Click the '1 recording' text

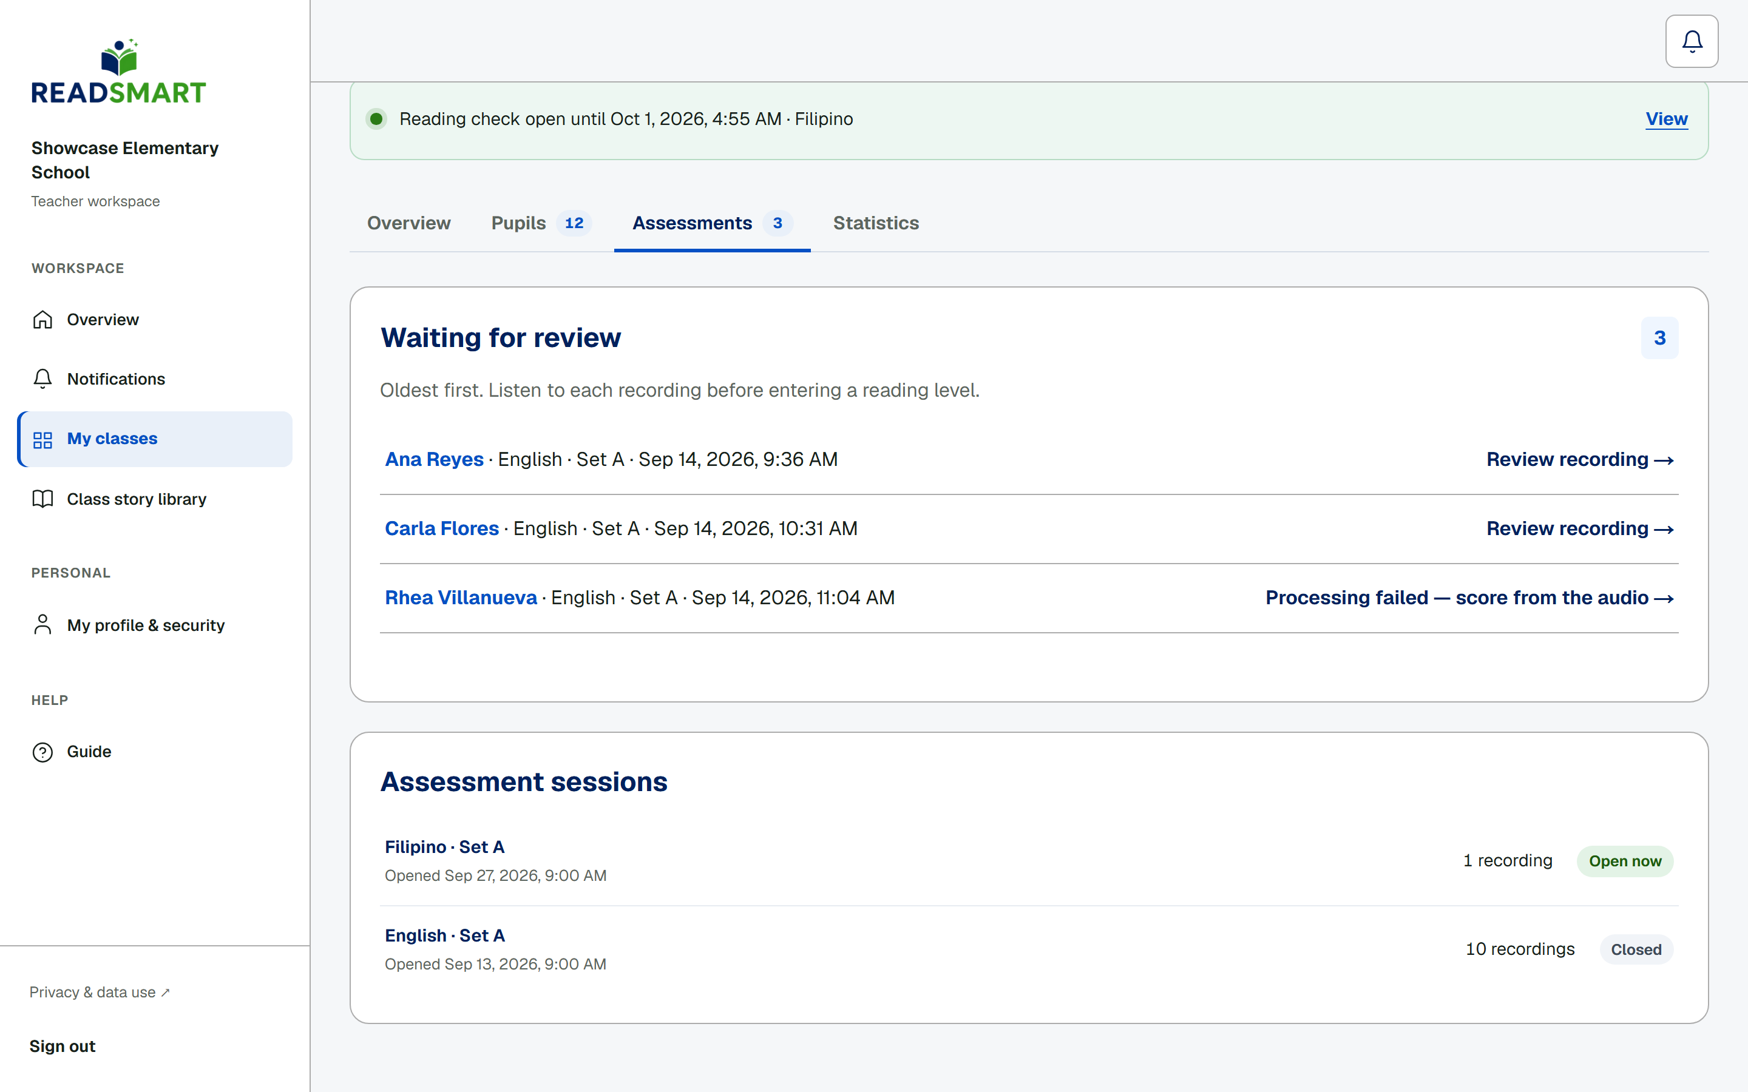coord(1508,861)
